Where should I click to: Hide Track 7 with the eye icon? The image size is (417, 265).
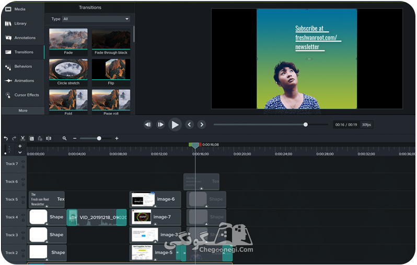click(x=23, y=161)
